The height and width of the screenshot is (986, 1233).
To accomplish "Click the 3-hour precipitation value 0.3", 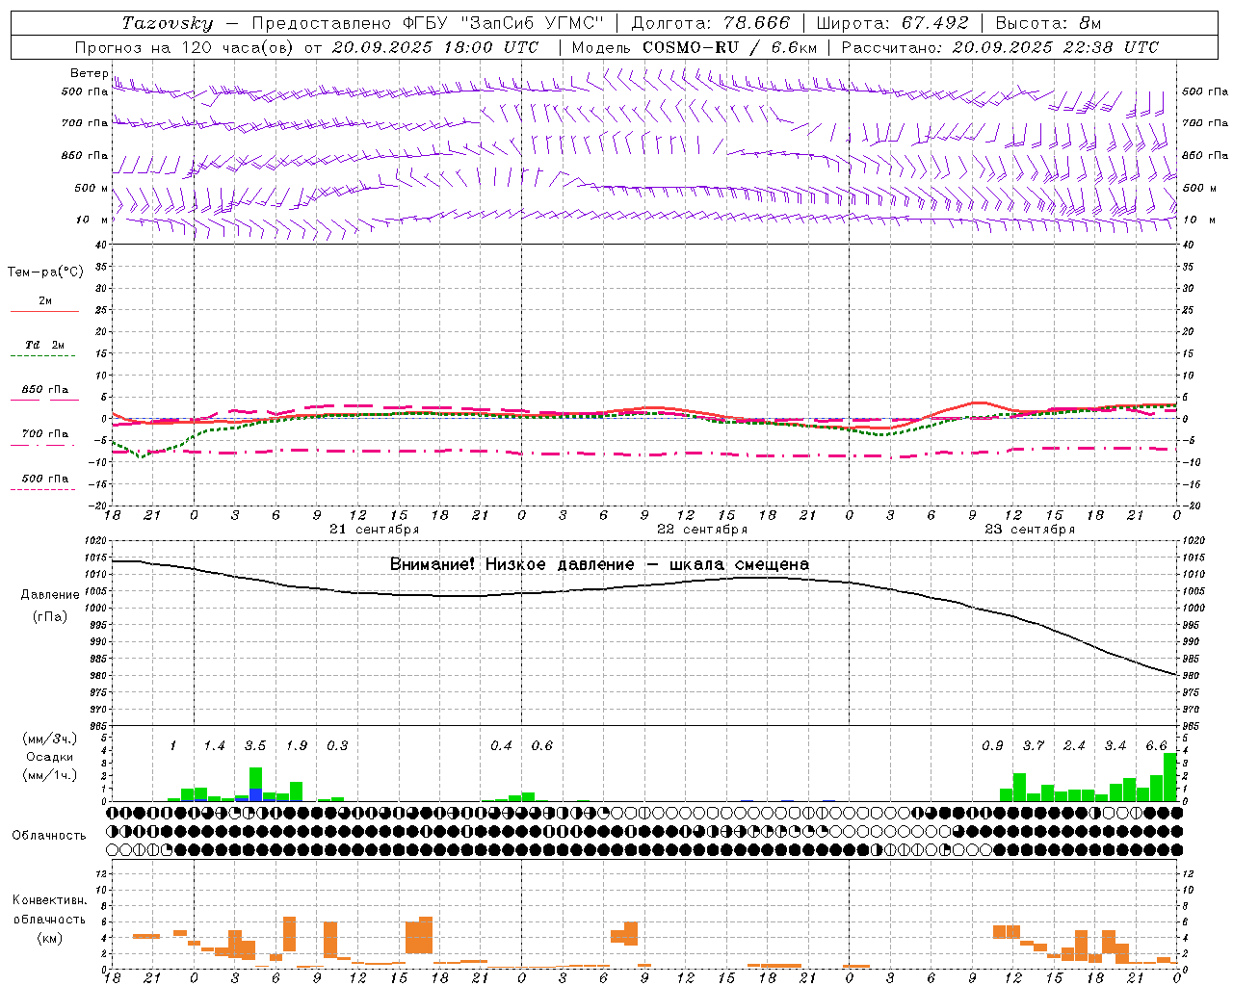I will coord(337,746).
